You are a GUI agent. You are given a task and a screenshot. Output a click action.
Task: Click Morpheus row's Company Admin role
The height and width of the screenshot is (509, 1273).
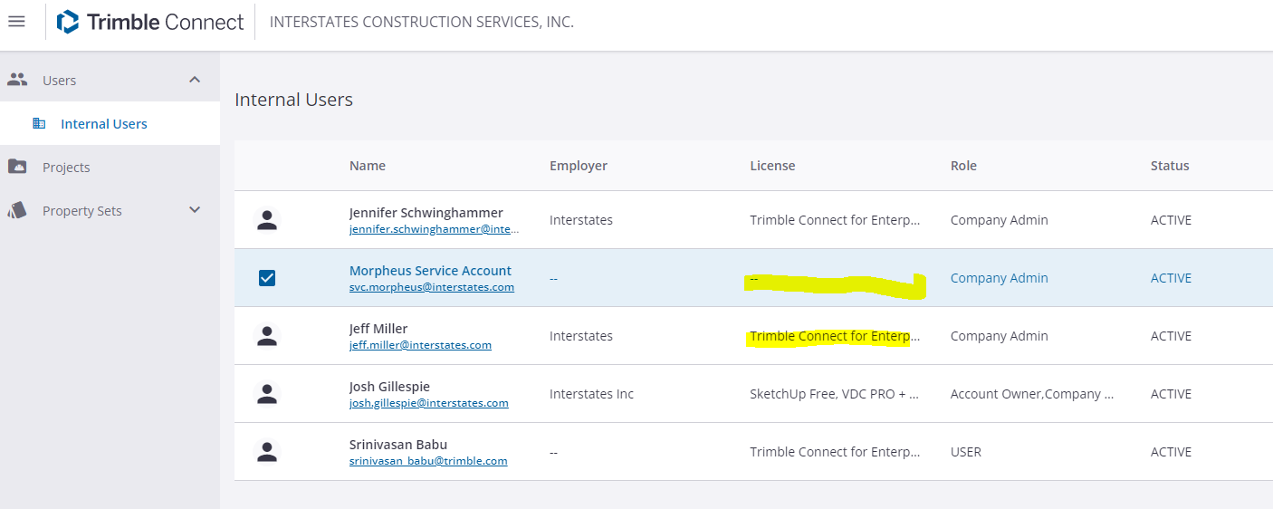coord(1000,278)
